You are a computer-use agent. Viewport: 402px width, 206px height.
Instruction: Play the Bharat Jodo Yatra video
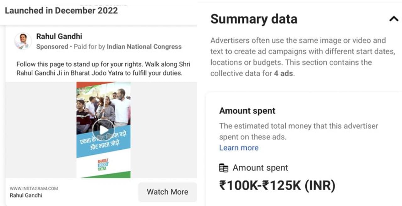103,130
